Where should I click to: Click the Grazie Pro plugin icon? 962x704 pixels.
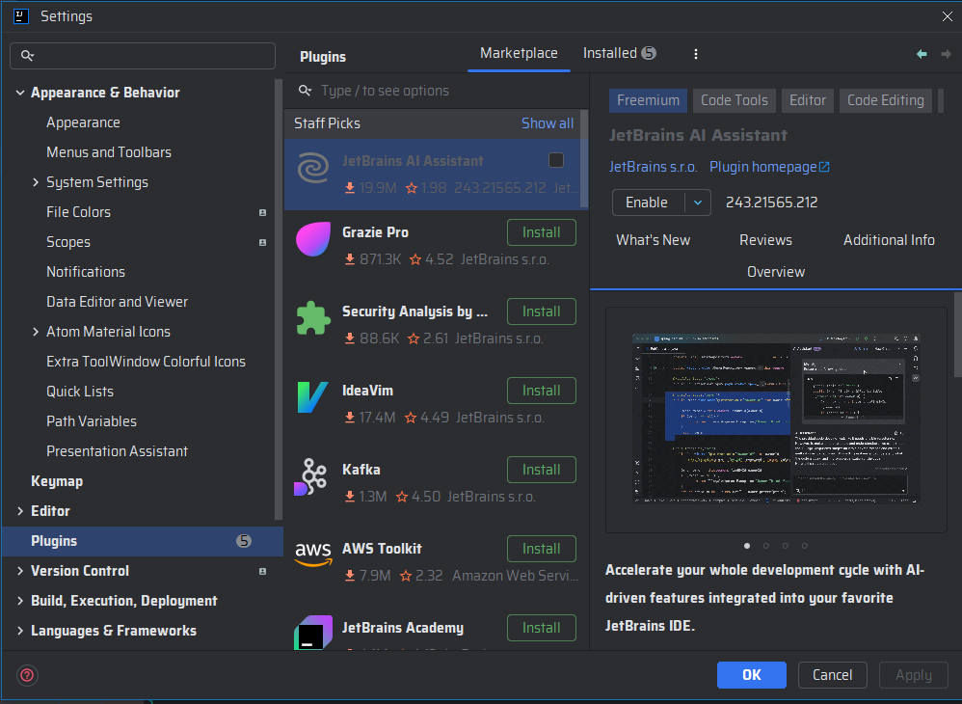(313, 239)
